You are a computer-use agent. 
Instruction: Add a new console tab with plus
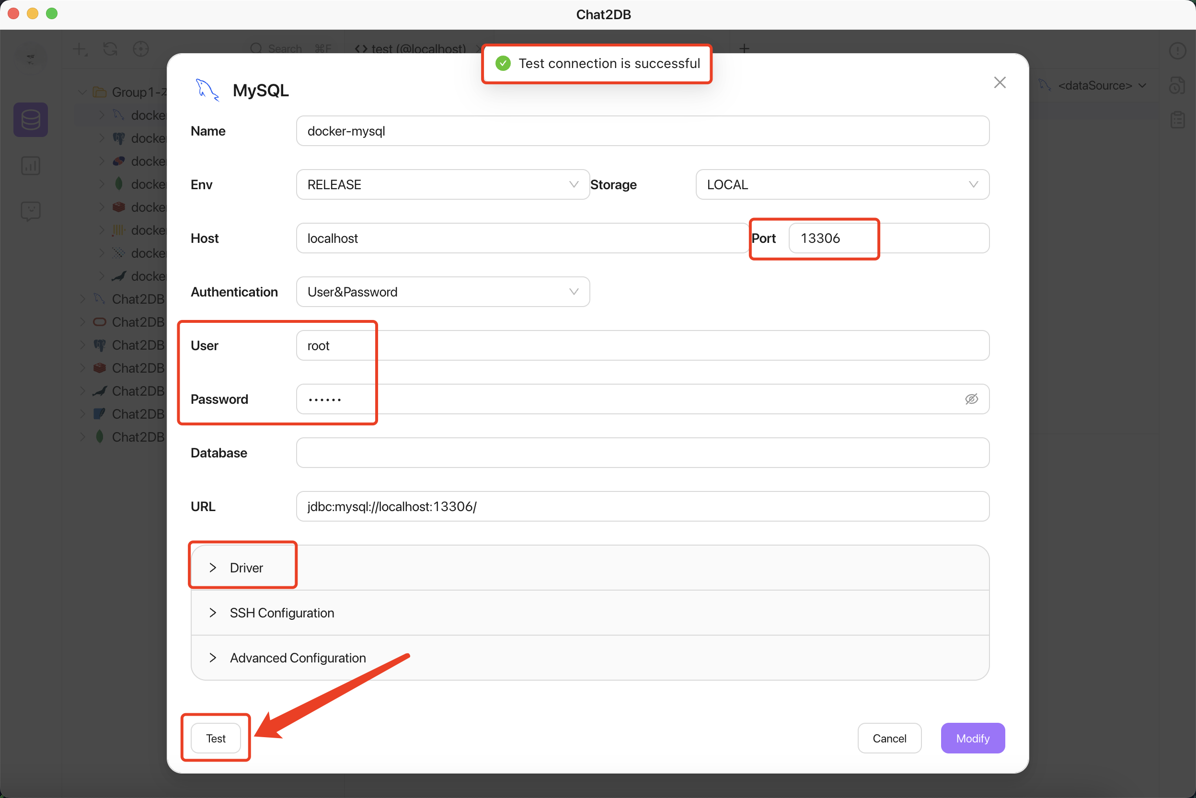744,49
